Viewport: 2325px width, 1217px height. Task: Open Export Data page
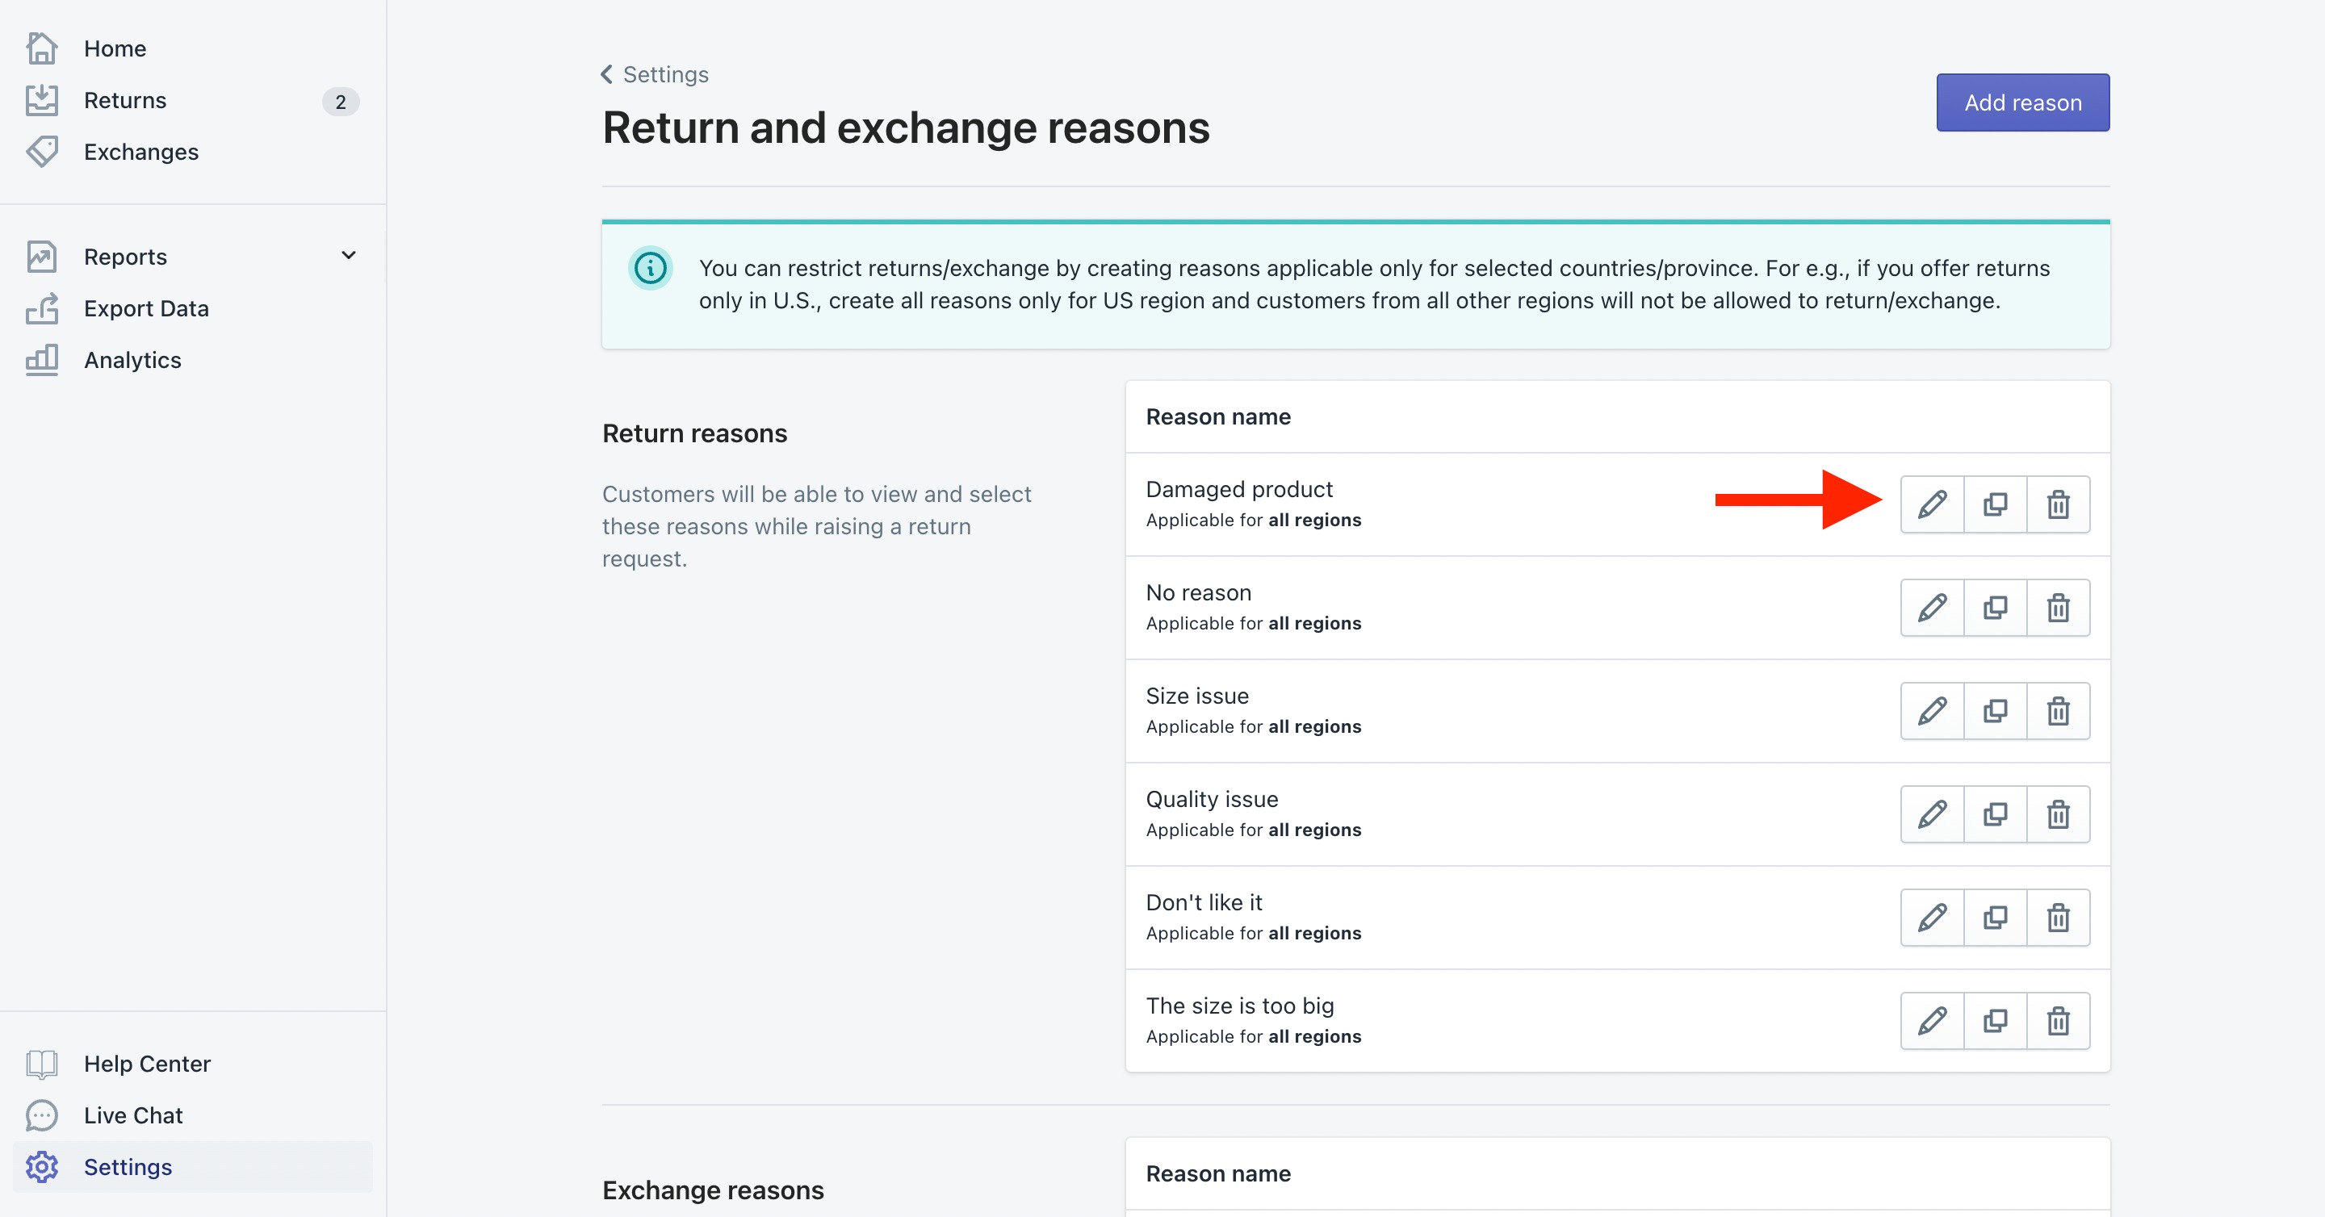tap(146, 308)
